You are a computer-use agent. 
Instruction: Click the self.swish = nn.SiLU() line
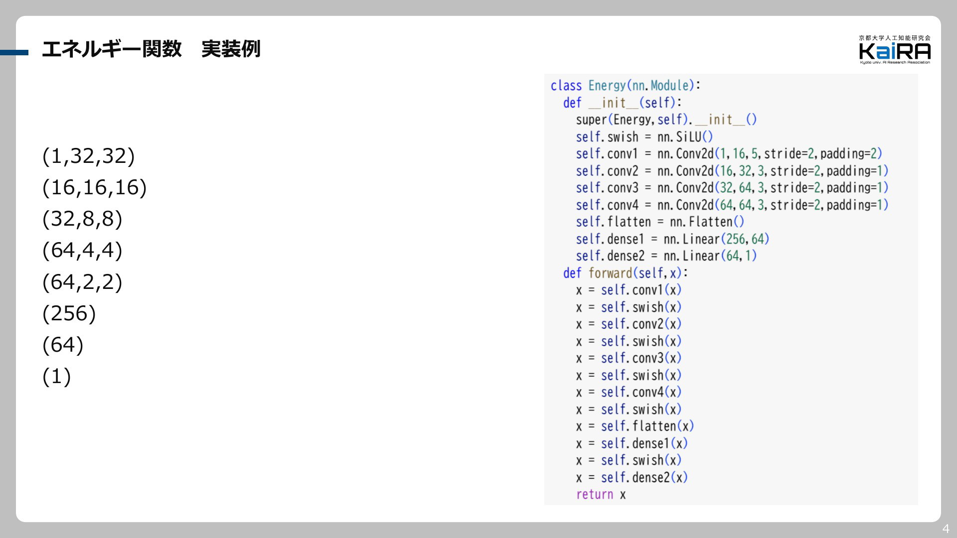(x=644, y=136)
